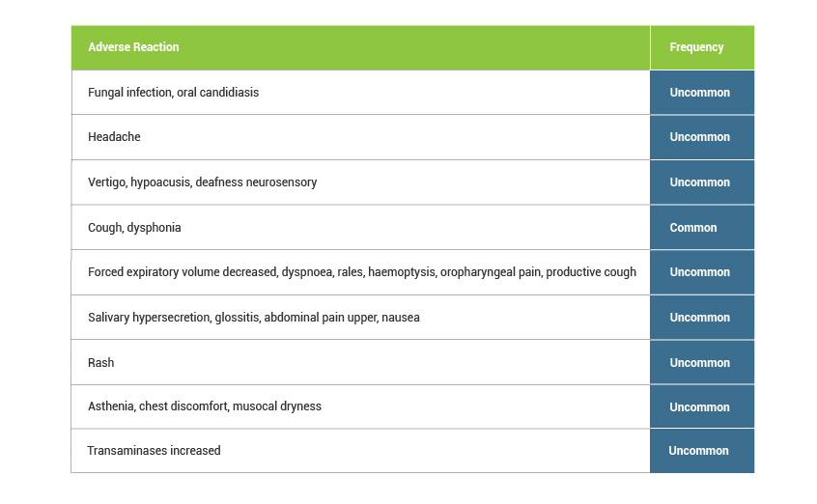Click the Uncommon cell beside Vertigo row
The height and width of the screenshot is (504, 817).
[x=702, y=182]
